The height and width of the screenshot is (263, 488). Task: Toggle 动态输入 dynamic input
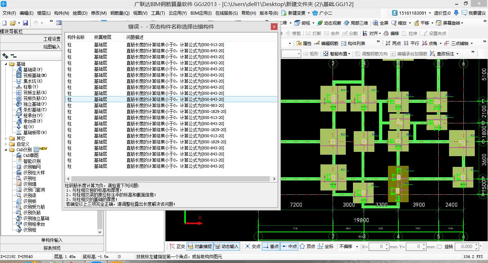pos(226,246)
